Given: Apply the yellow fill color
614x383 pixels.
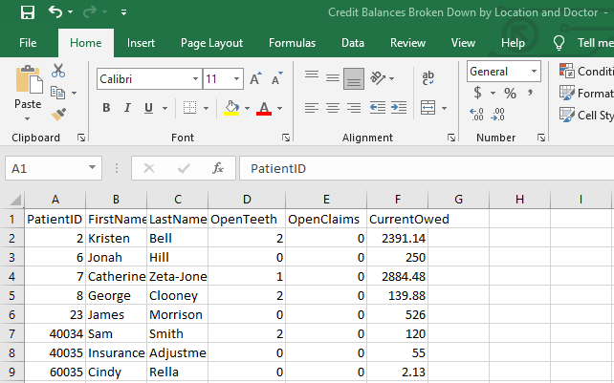Looking at the screenshot, I should pos(230,107).
